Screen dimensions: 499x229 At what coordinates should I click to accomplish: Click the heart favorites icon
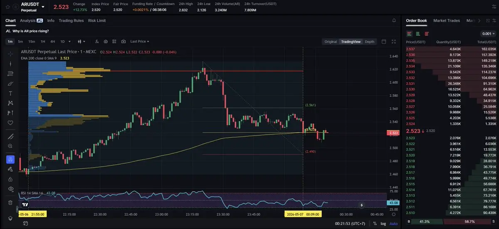coord(10,123)
